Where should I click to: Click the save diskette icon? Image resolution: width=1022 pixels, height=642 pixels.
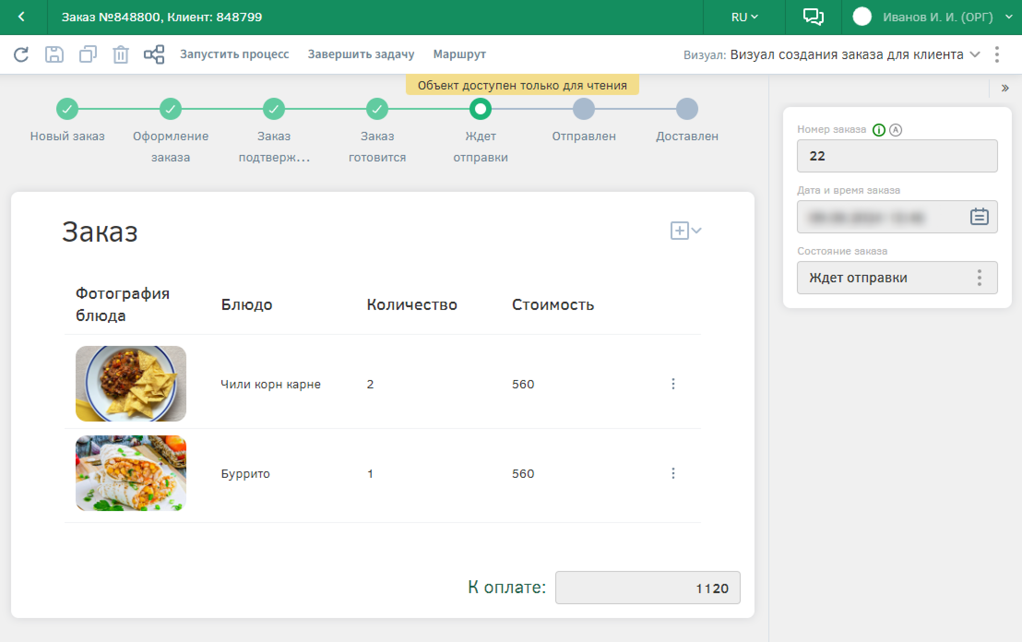[x=54, y=54]
